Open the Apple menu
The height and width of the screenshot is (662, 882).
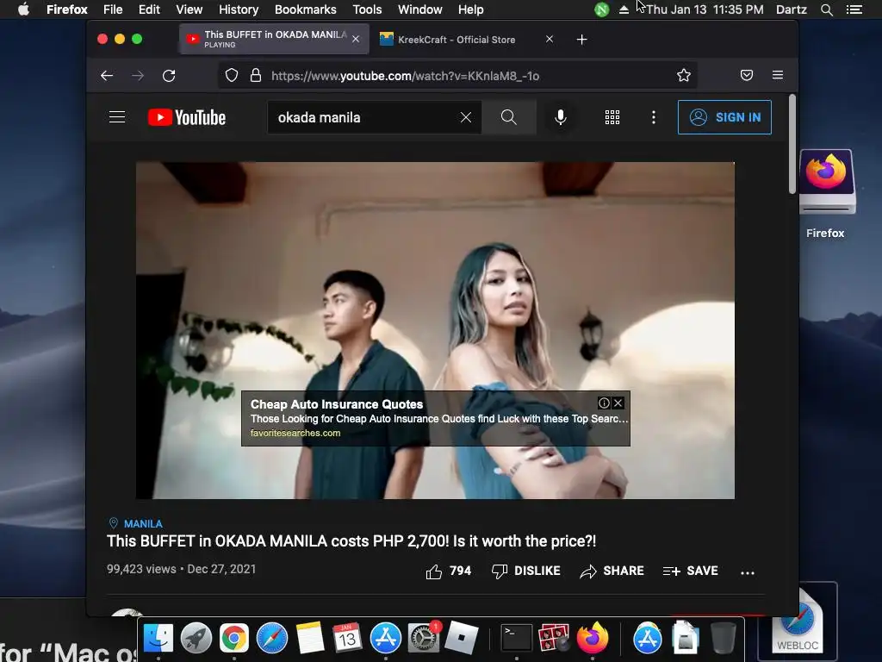[x=23, y=9]
